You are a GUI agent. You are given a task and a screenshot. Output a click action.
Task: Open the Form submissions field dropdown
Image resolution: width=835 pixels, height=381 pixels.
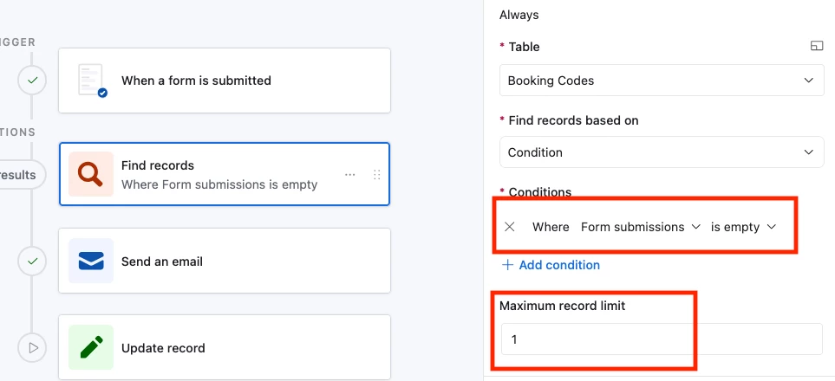640,227
